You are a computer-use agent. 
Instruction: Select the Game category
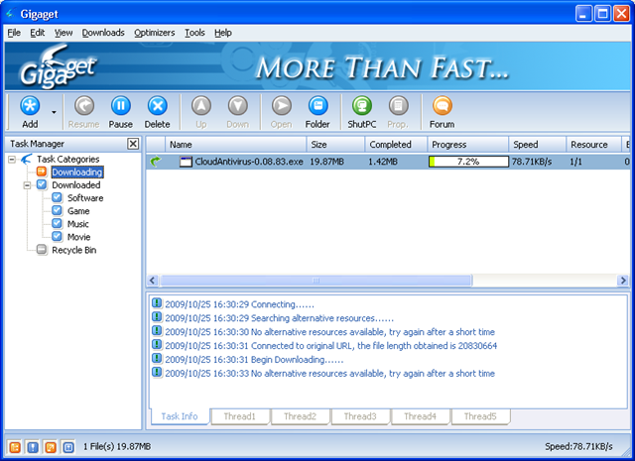click(x=78, y=211)
